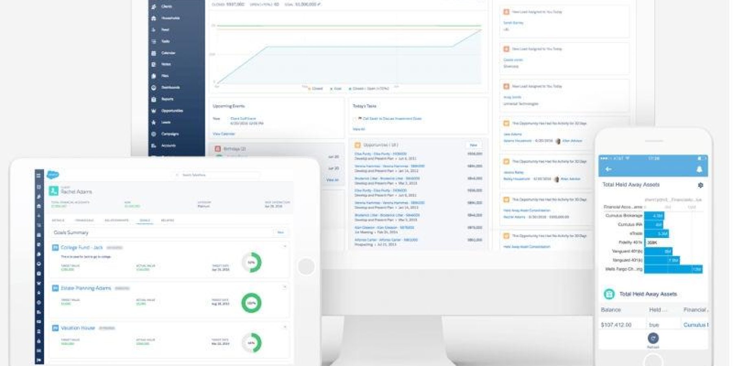
Task: Open chart settings gear on the phone
Action: pyautogui.click(x=700, y=185)
